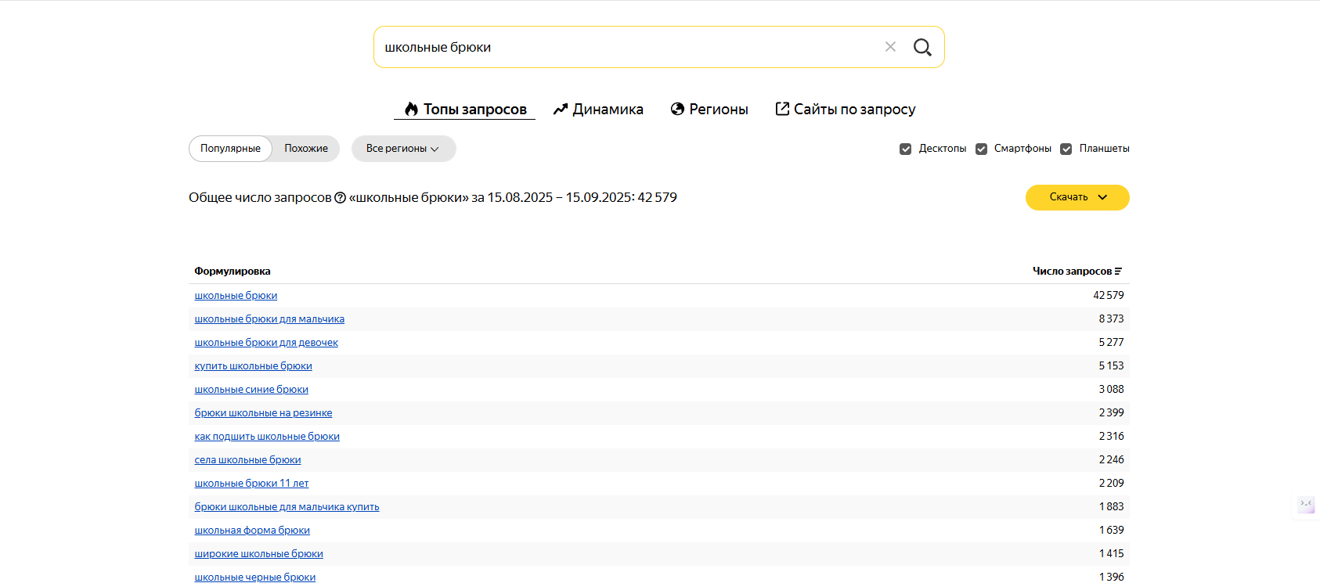Open села школьные брюки link

point(247,460)
